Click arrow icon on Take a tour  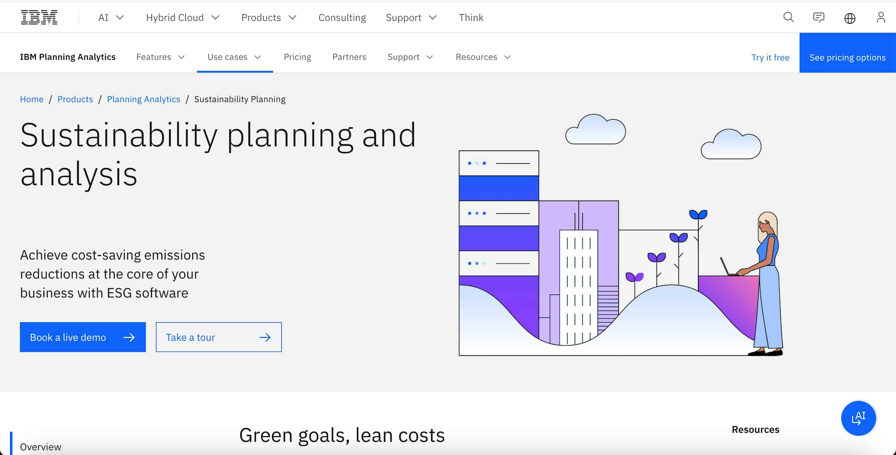pos(265,337)
